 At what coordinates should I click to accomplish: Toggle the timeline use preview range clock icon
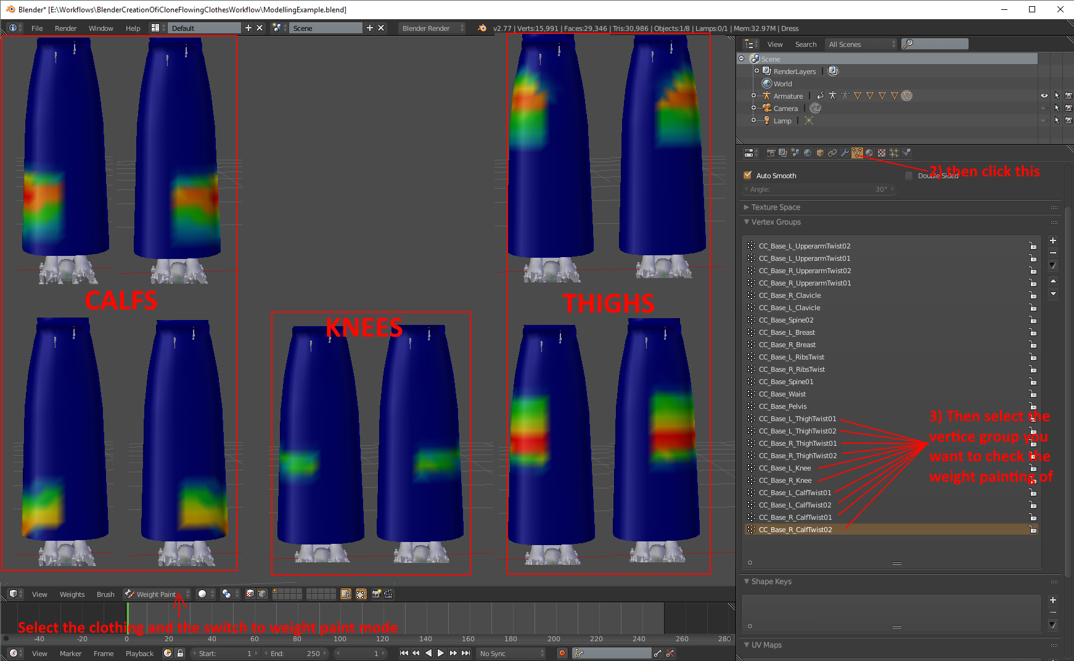point(168,653)
